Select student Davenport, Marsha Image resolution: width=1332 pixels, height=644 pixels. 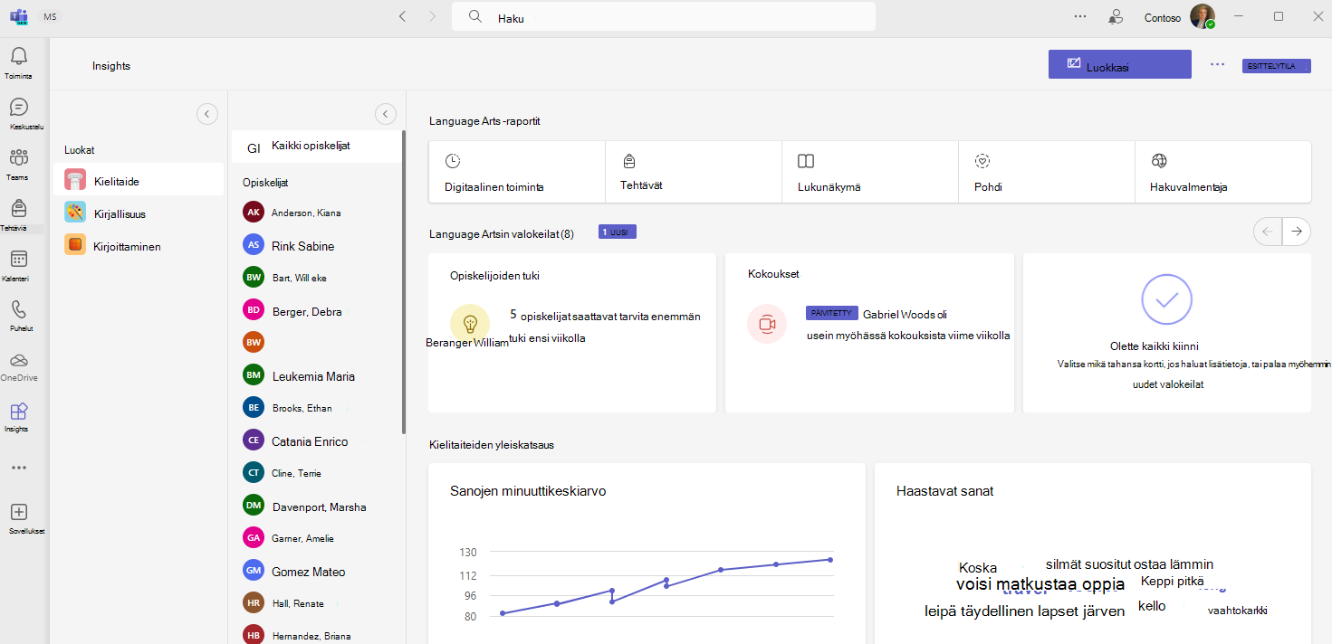pyautogui.click(x=317, y=506)
